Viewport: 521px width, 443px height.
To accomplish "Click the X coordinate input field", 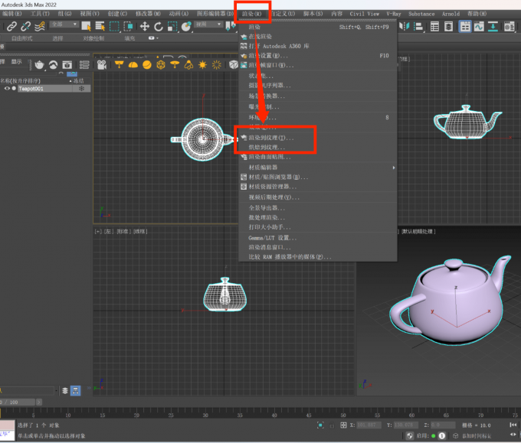I will (369, 425).
